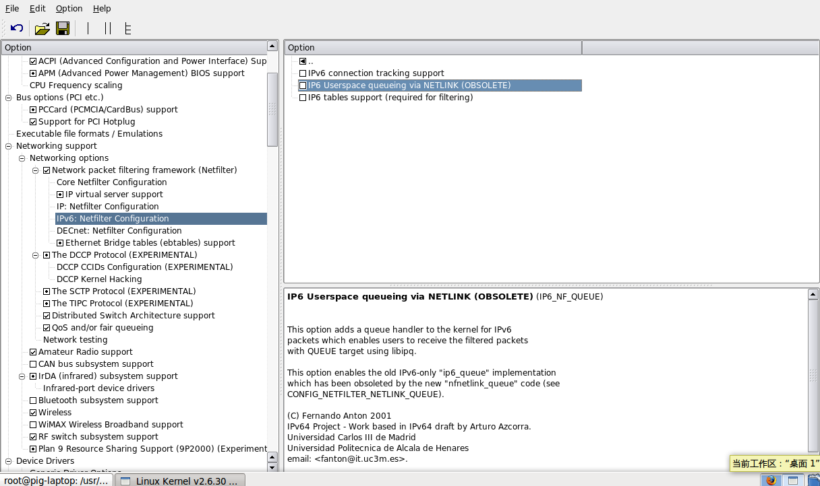Enable CAN bus subsystem support
The width and height of the screenshot is (820, 486).
pyautogui.click(x=33, y=364)
